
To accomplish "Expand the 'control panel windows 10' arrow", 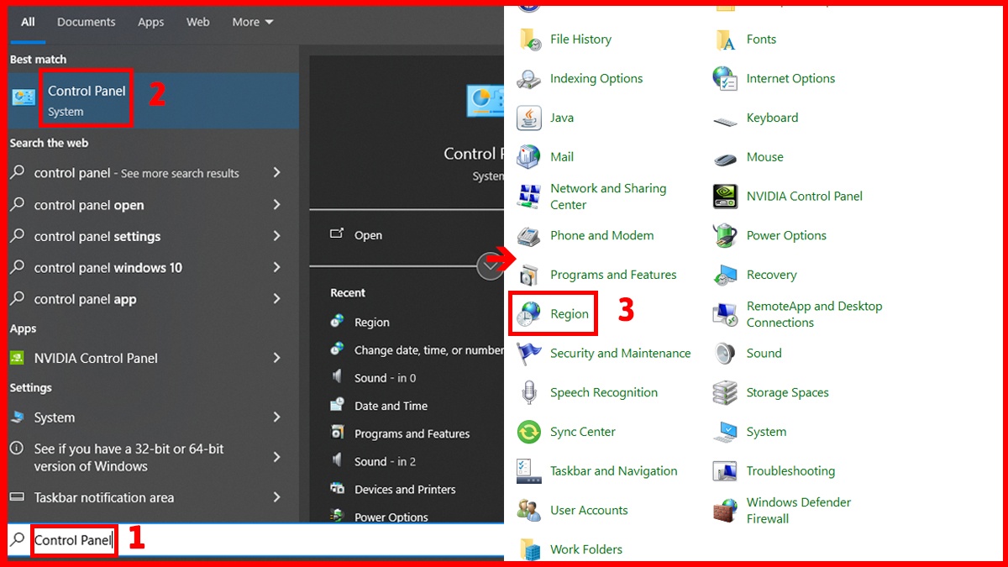I will 276,268.
